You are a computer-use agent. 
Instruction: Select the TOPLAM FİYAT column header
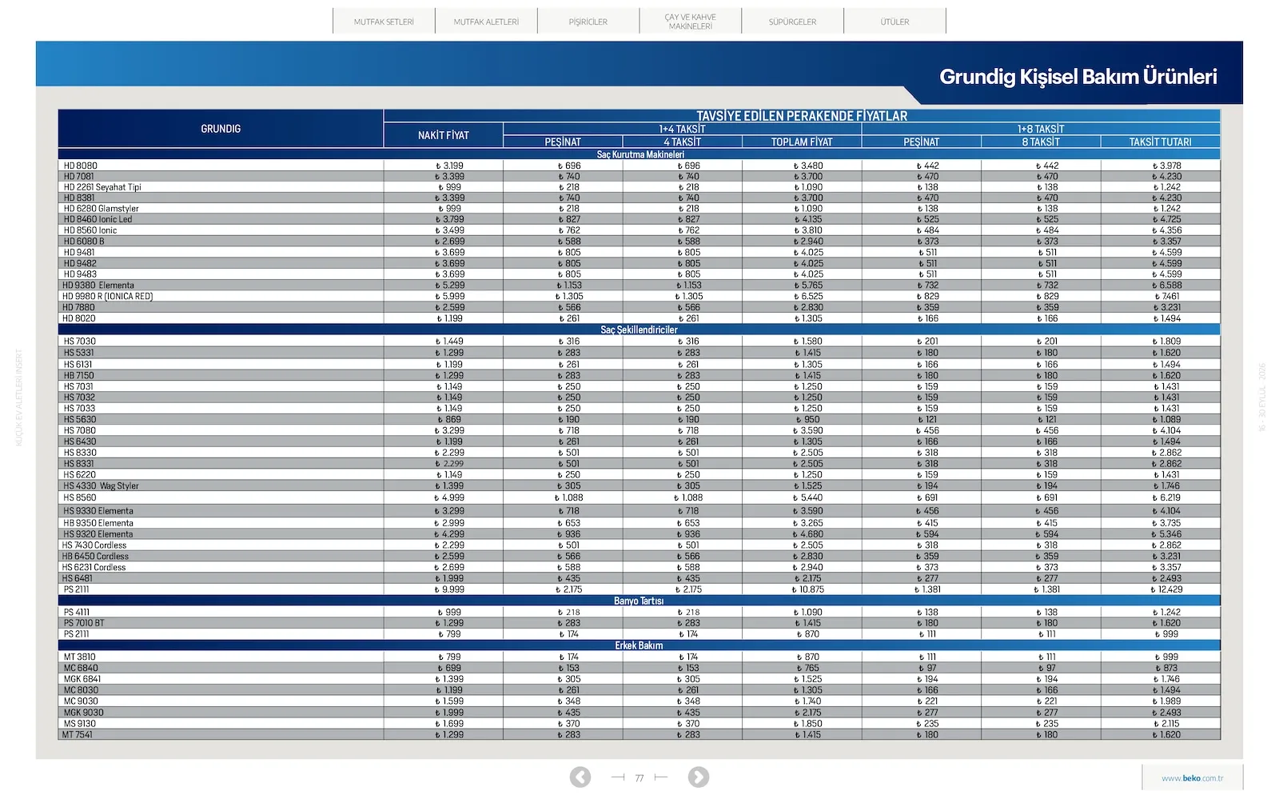tap(802, 142)
